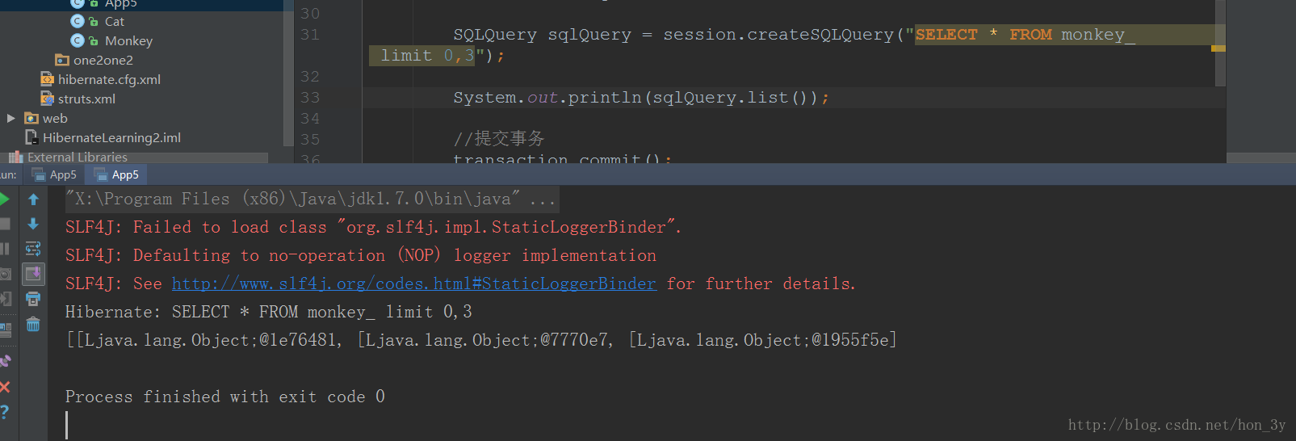Click the java command line in the console
Viewport: 1296px width, 441px height.
311,199
